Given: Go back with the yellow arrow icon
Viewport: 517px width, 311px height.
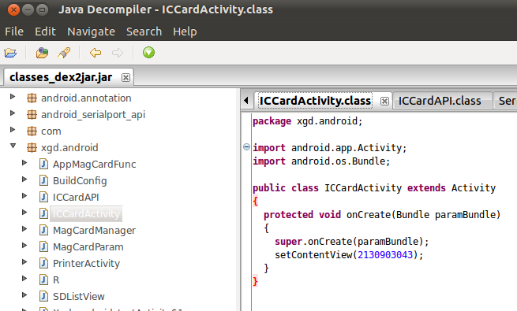Looking at the screenshot, I should coord(96,53).
